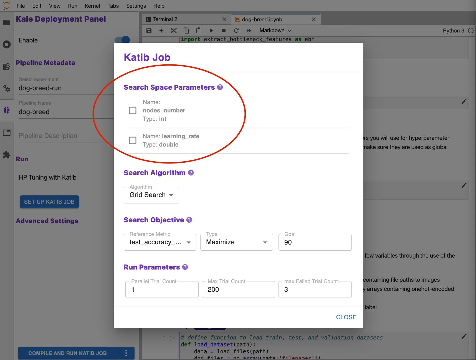The height and width of the screenshot is (360, 476).
Task: Open the running terminals and kernels icon
Action: pyautogui.click(x=7, y=44)
